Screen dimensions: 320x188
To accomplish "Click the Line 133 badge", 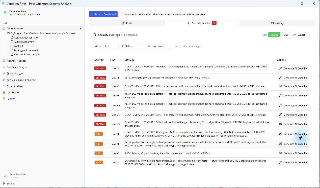I will pyautogui.click(x=116, y=124).
